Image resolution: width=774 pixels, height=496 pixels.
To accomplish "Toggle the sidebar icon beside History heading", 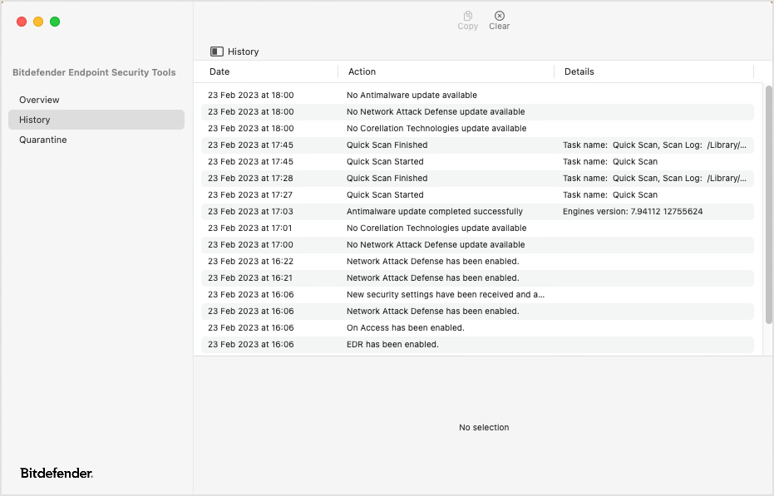I will 218,52.
